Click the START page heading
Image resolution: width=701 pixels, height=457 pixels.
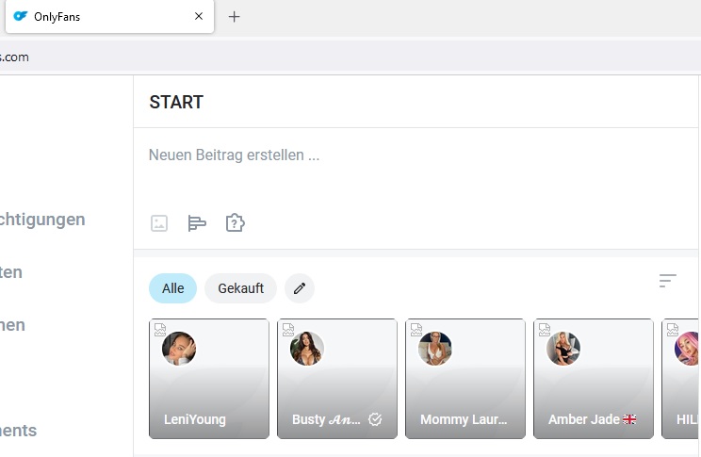coord(176,103)
